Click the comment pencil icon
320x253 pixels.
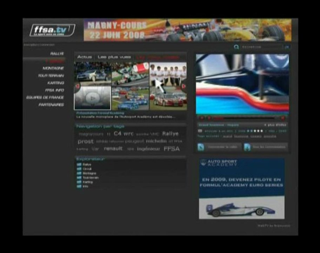pyautogui.click(x=201, y=147)
